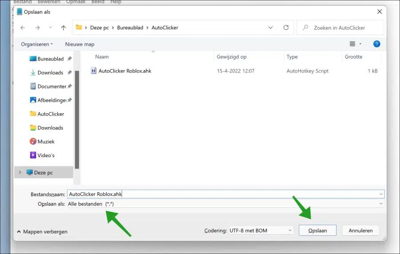This screenshot has height=254, width=400.
Task: Click the Opslaan button
Action: pyautogui.click(x=318, y=230)
